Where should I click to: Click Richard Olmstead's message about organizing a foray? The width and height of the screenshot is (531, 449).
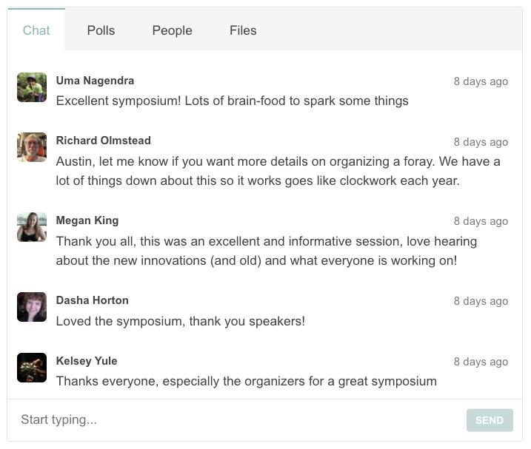[278, 171]
